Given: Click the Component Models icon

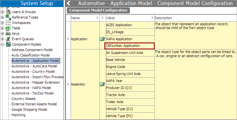Looking at the screenshot, I should tap(8, 44).
